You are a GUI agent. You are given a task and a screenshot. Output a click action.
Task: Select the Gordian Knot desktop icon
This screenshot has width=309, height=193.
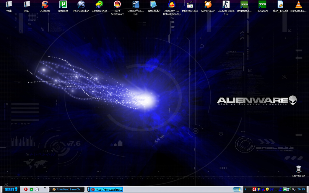point(99,6)
